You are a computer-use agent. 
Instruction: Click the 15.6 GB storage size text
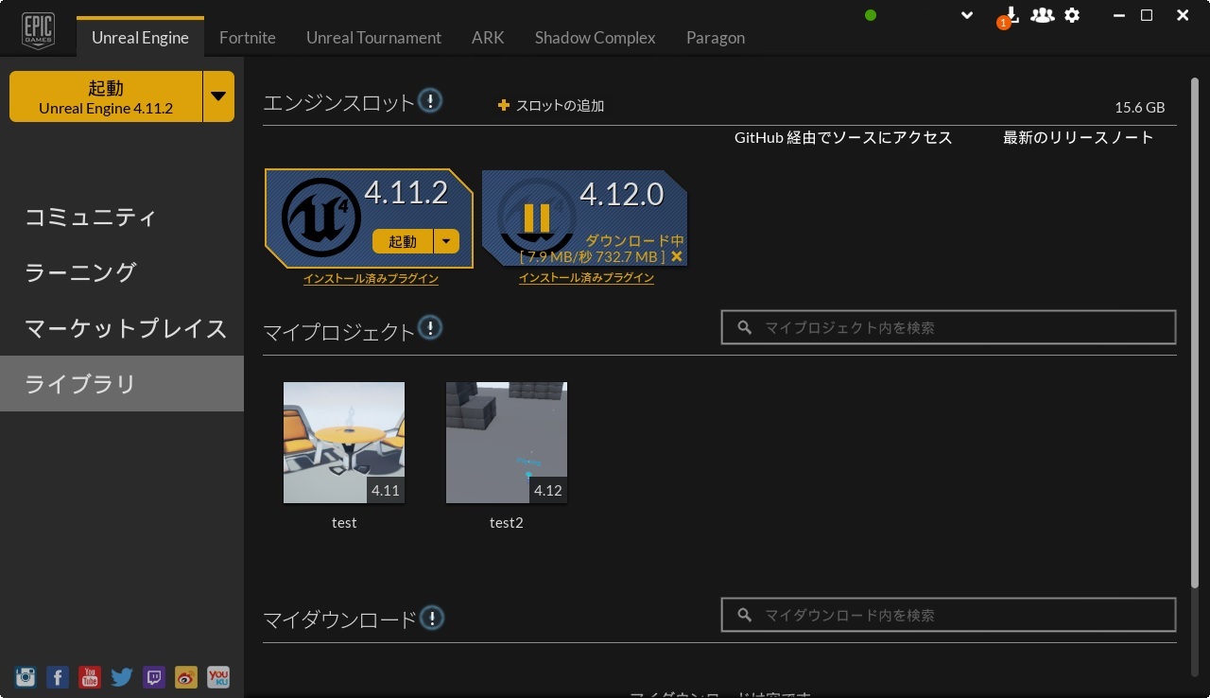click(1140, 108)
